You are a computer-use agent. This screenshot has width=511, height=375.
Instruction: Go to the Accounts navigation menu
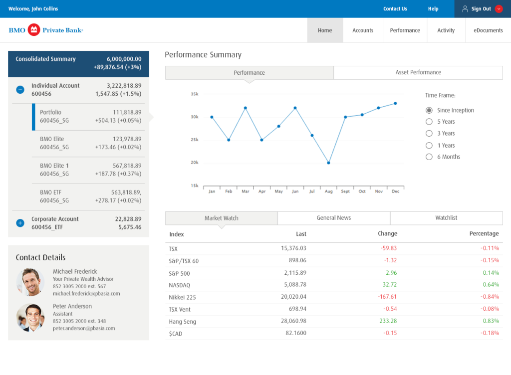pyautogui.click(x=363, y=30)
